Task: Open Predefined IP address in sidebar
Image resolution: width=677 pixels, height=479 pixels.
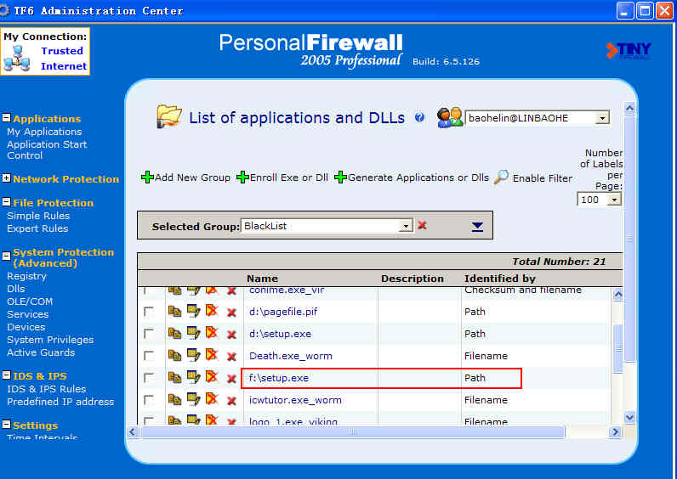Action: point(60,402)
